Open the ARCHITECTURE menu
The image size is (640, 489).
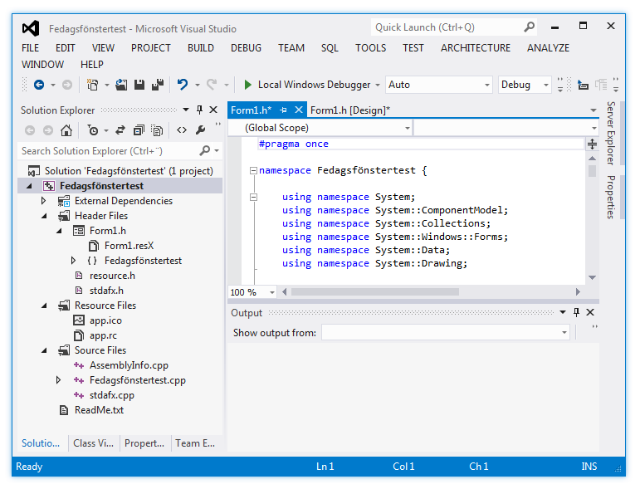(475, 48)
